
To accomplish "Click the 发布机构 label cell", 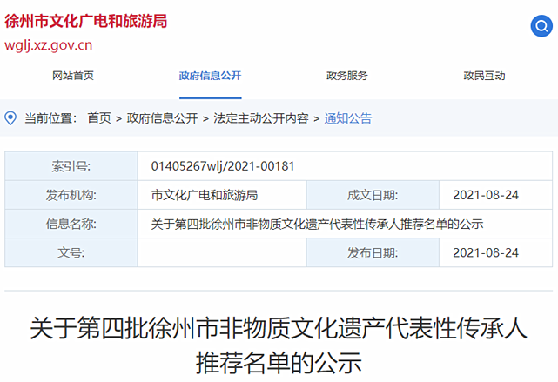I will pos(71,195).
